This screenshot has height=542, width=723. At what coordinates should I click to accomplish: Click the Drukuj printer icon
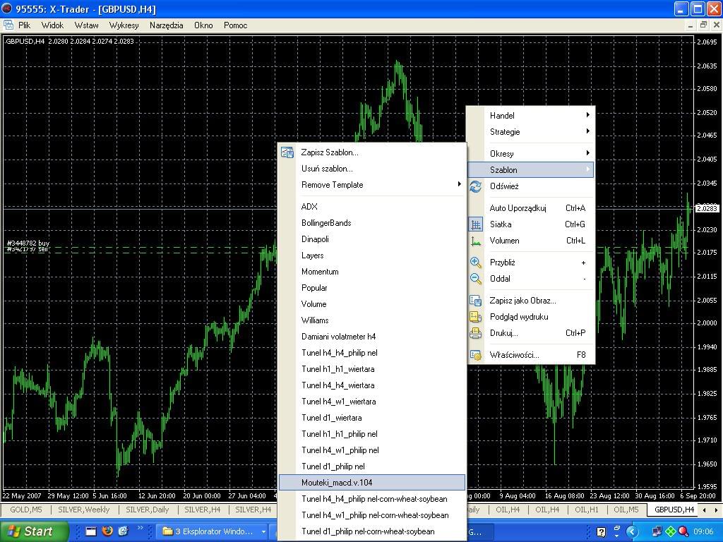coord(475,333)
